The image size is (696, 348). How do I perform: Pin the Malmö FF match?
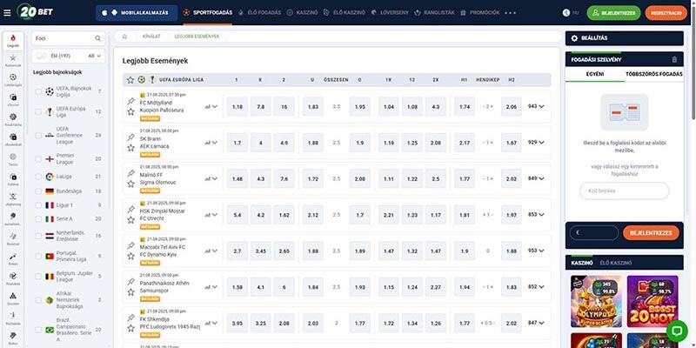(130, 173)
